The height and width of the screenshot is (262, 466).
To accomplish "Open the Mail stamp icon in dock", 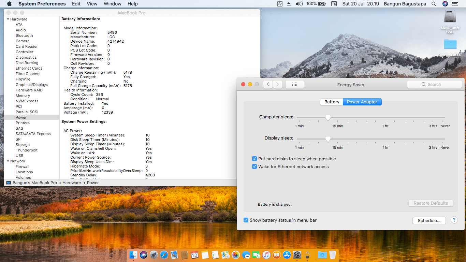I will tap(174, 255).
